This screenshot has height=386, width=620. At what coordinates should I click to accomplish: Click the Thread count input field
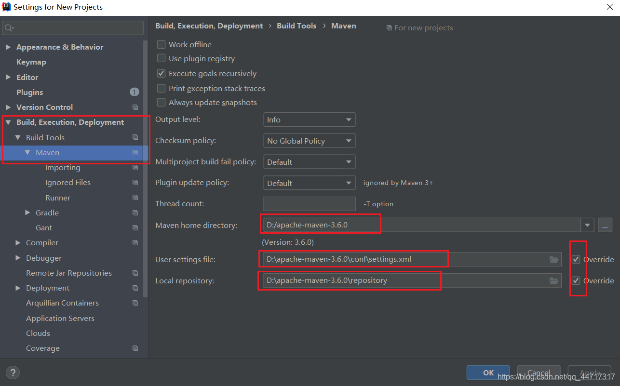click(310, 204)
